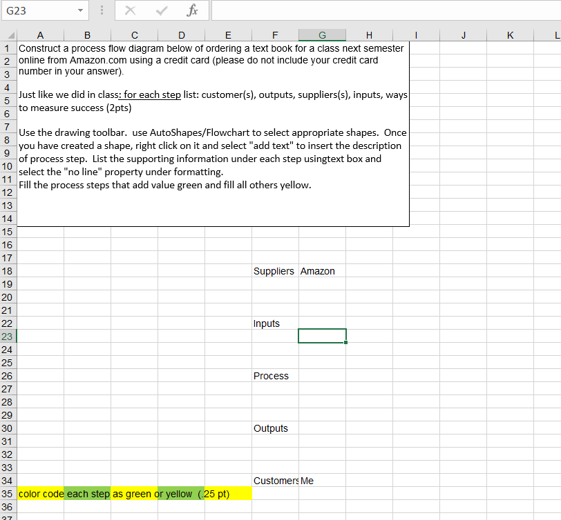Click the Cancel X icon in formula bar

130,10
